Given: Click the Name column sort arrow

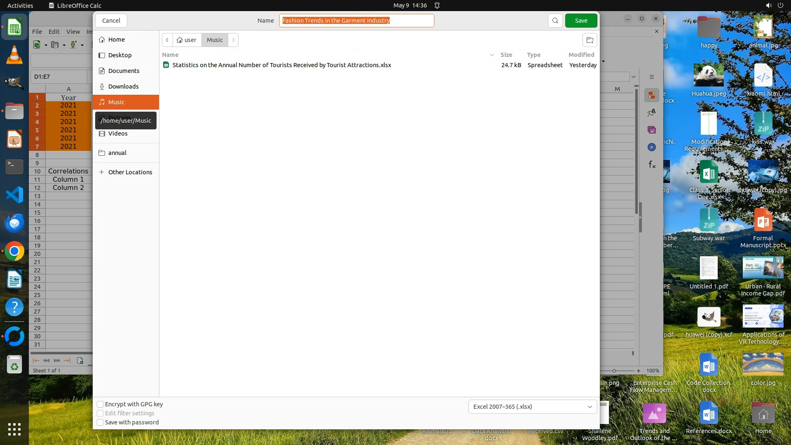Looking at the screenshot, I should (491, 55).
